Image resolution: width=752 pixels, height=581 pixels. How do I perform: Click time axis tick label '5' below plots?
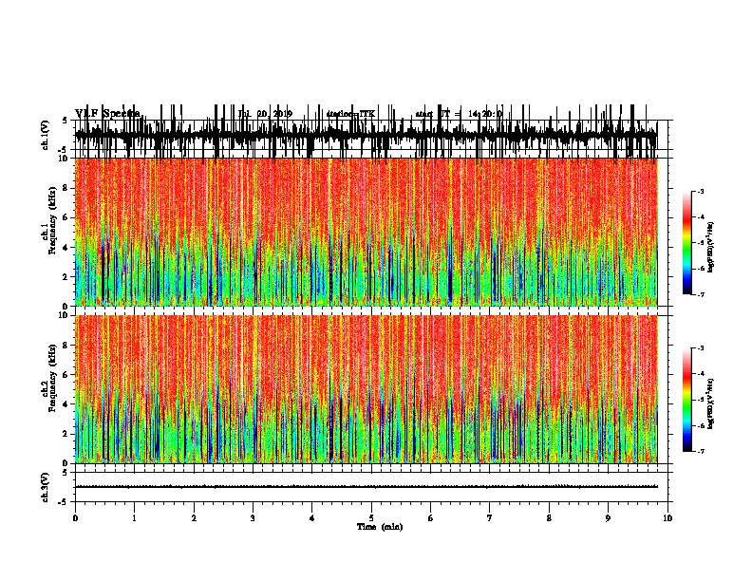[371, 518]
